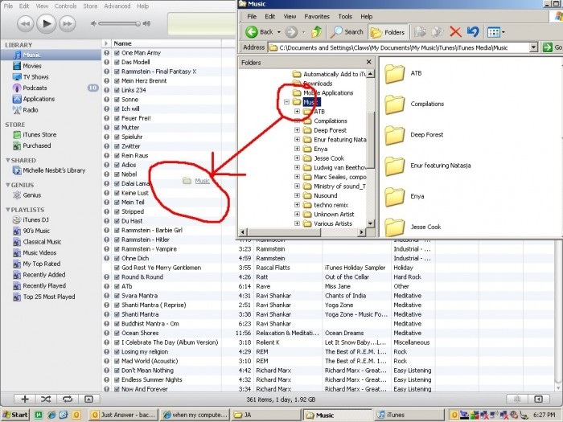Toggle the iTunes shuffle button
The height and width of the screenshot is (422, 563).
[x=46, y=399]
